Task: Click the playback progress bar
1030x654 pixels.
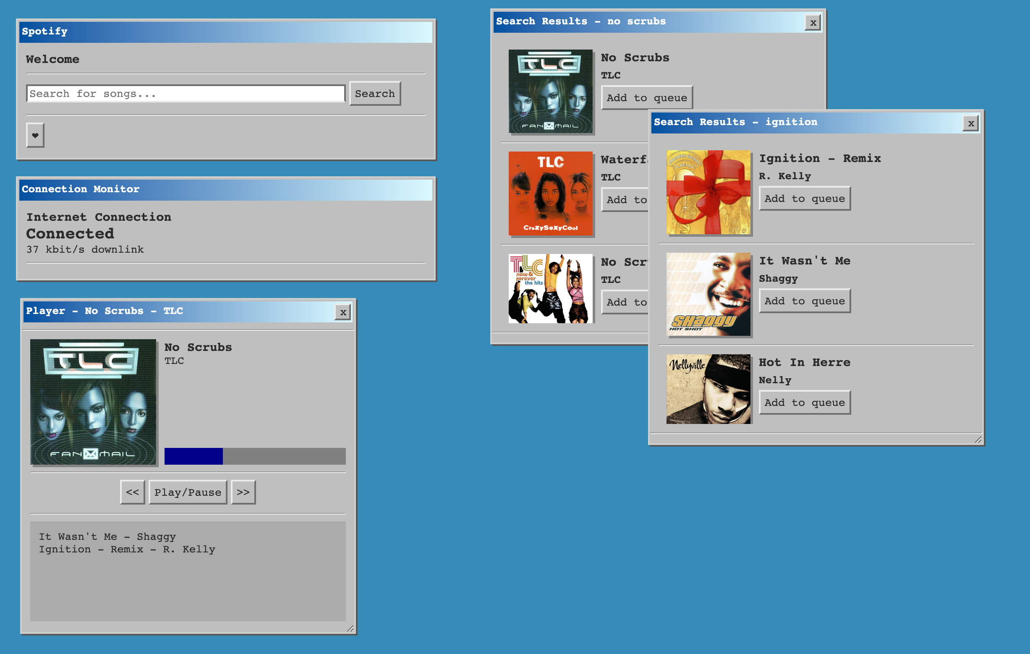Action: pos(255,456)
